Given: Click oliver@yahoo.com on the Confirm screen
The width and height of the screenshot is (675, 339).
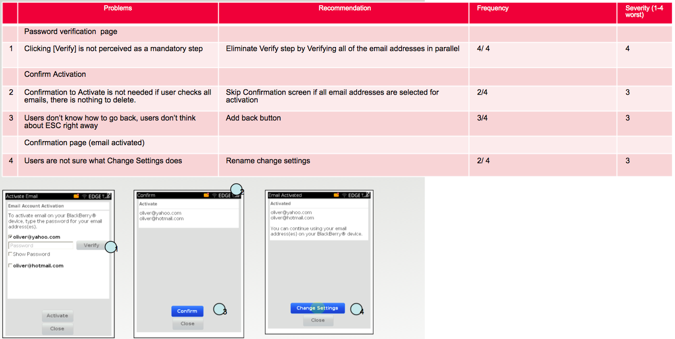Looking at the screenshot, I should click(161, 213).
